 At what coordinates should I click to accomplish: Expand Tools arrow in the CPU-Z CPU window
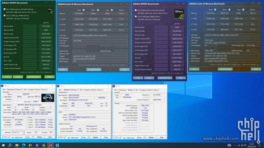point(33,137)
